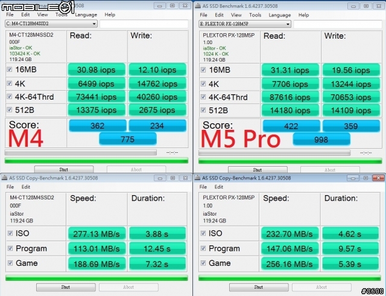Click app icon in M4 copy-benchmark title bar
The height and width of the screenshot is (296, 386).
coord(4,178)
